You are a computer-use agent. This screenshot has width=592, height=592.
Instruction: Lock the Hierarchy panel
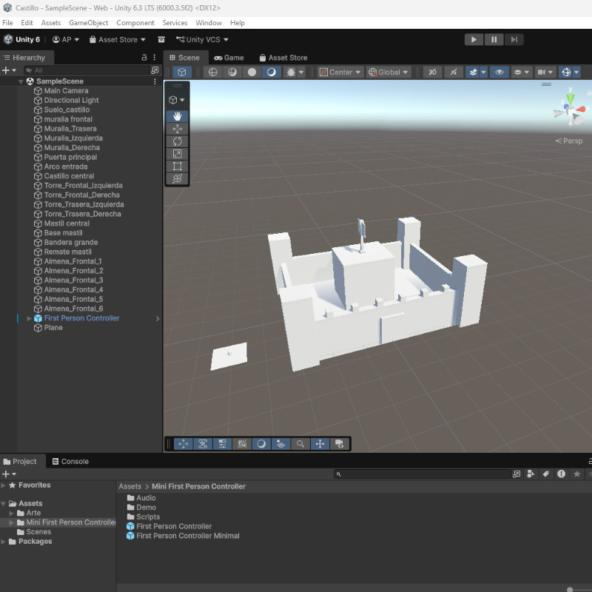pyautogui.click(x=144, y=58)
